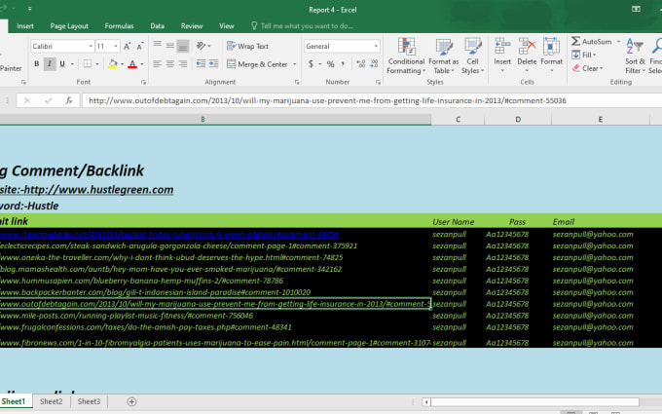The width and height of the screenshot is (662, 414).
Task: Click the Insert Function fx icon
Action: tap(68, 100)
